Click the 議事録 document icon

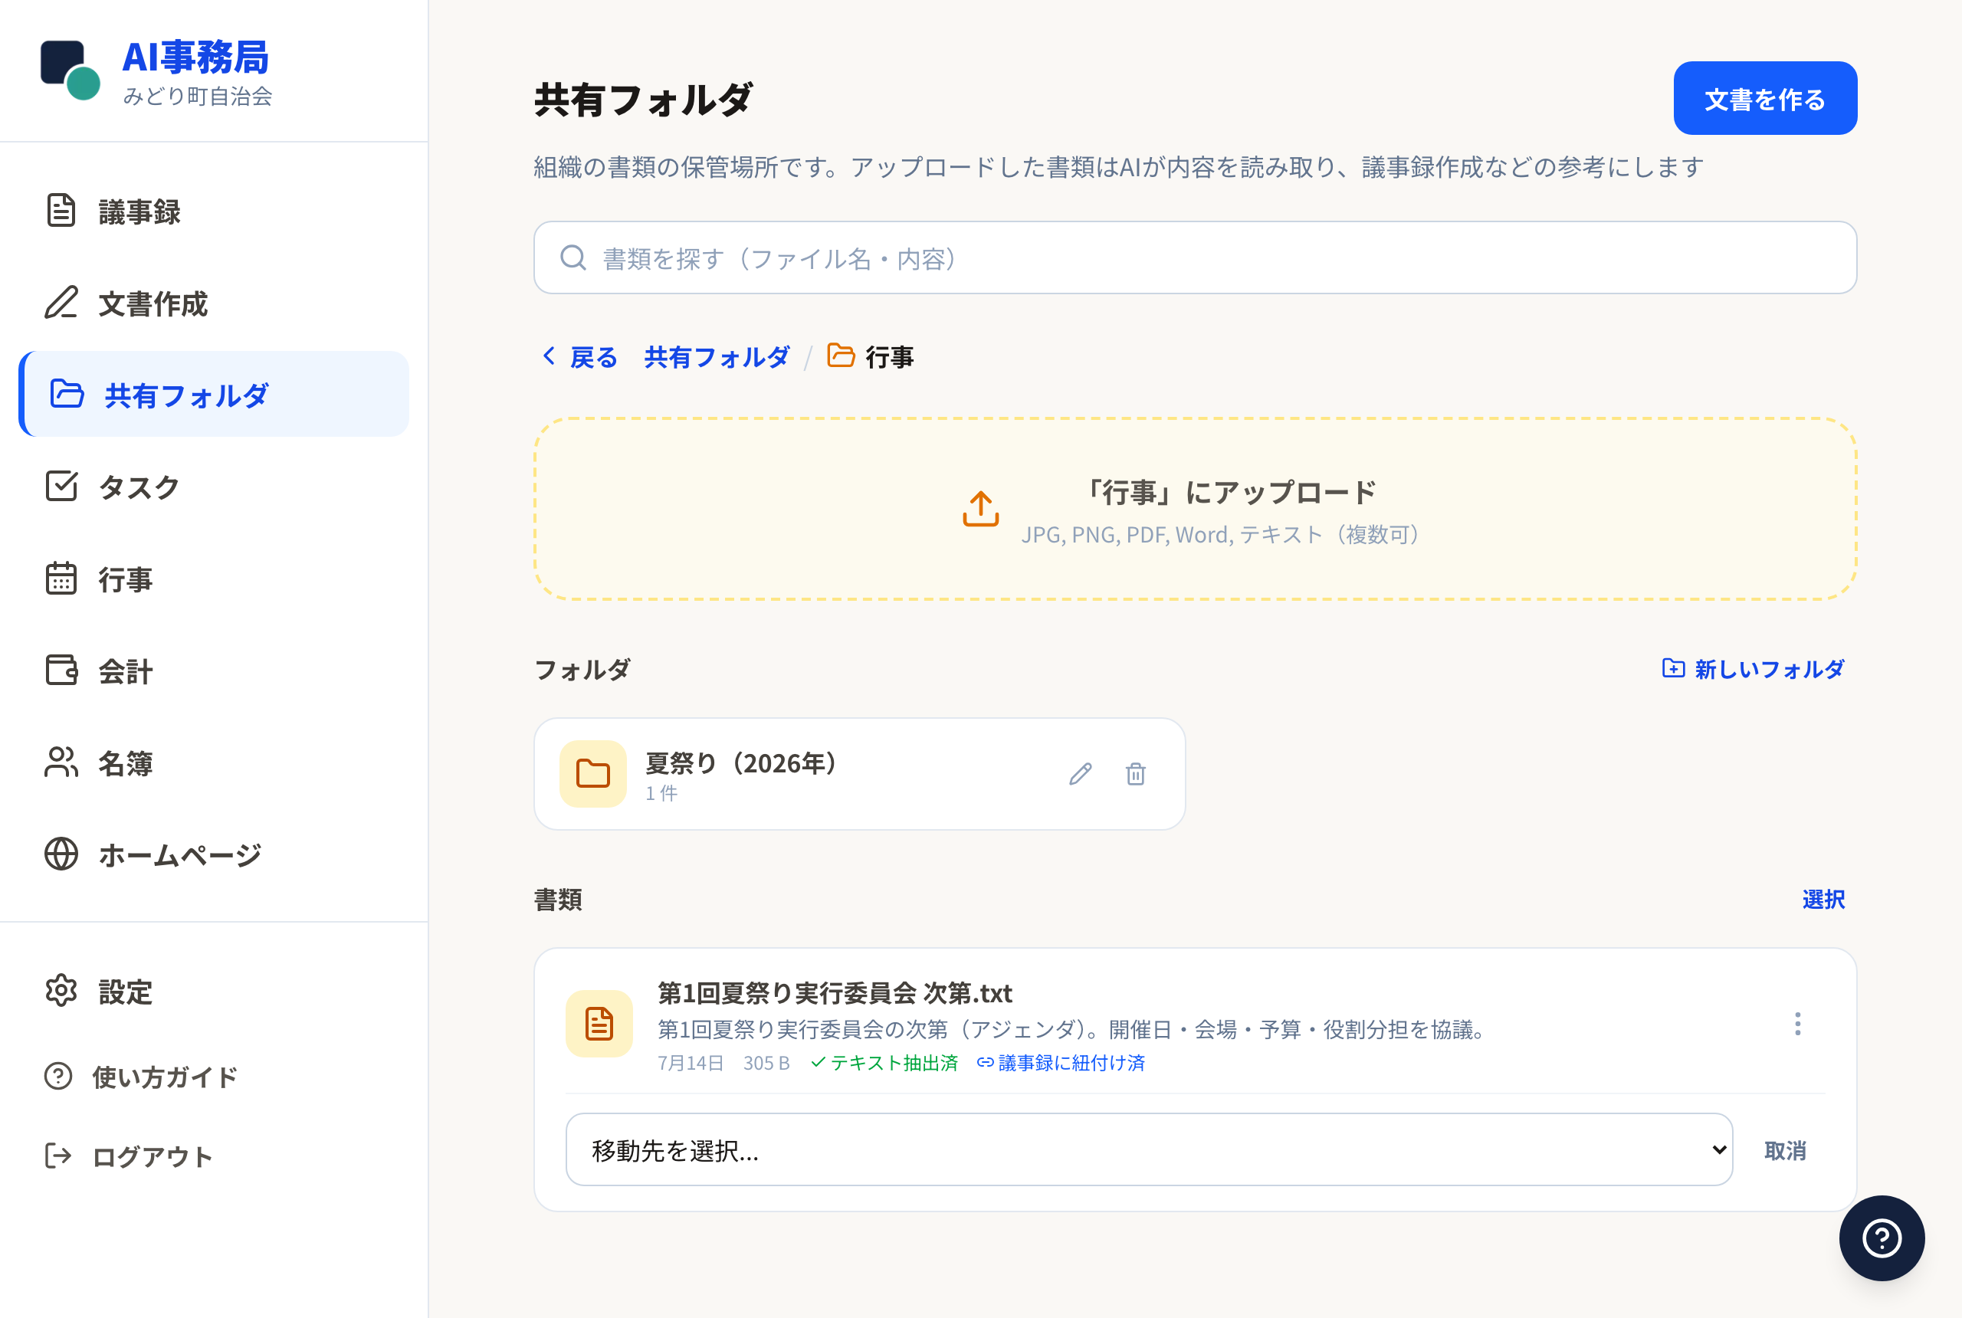pos(61,210)
